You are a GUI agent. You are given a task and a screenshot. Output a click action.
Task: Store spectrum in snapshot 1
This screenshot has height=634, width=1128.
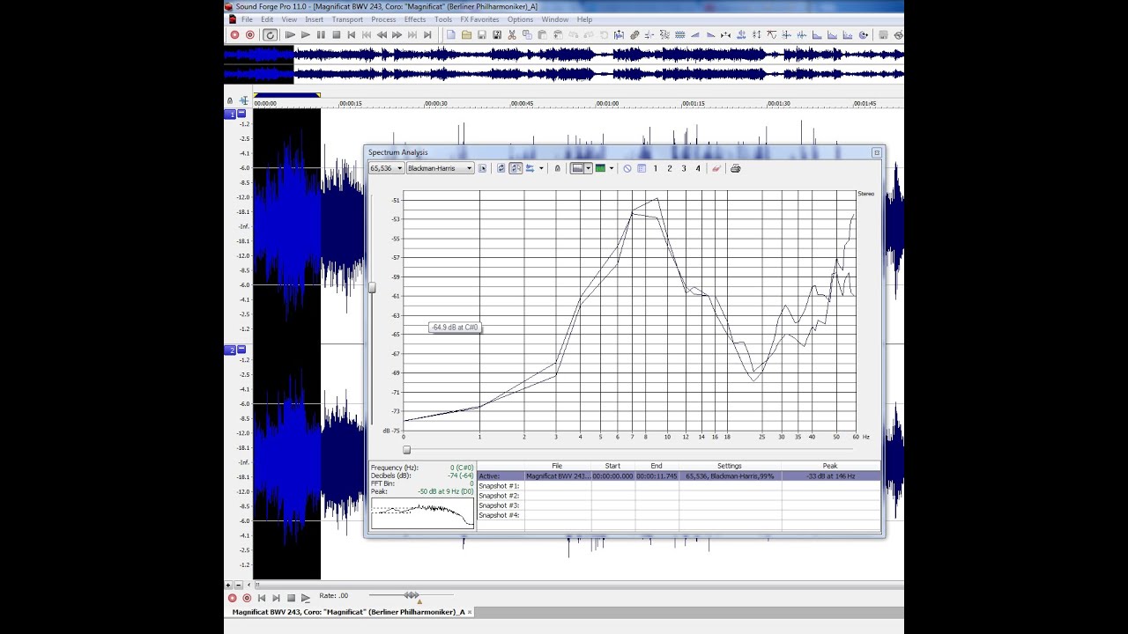[x=656, y=168]
